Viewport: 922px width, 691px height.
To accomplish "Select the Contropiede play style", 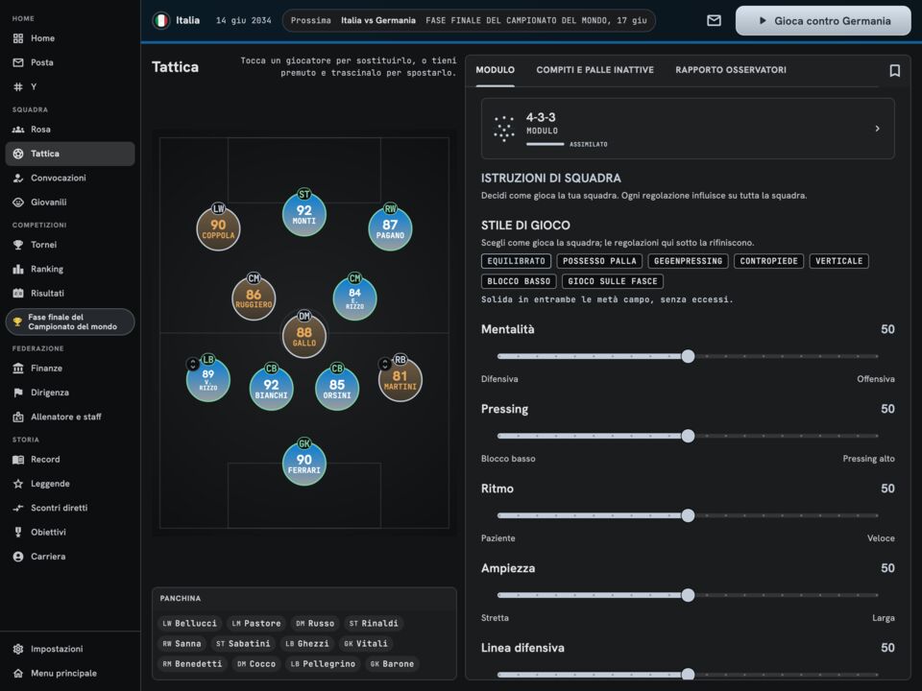I will pyautogui.click(x=768, y=261).
